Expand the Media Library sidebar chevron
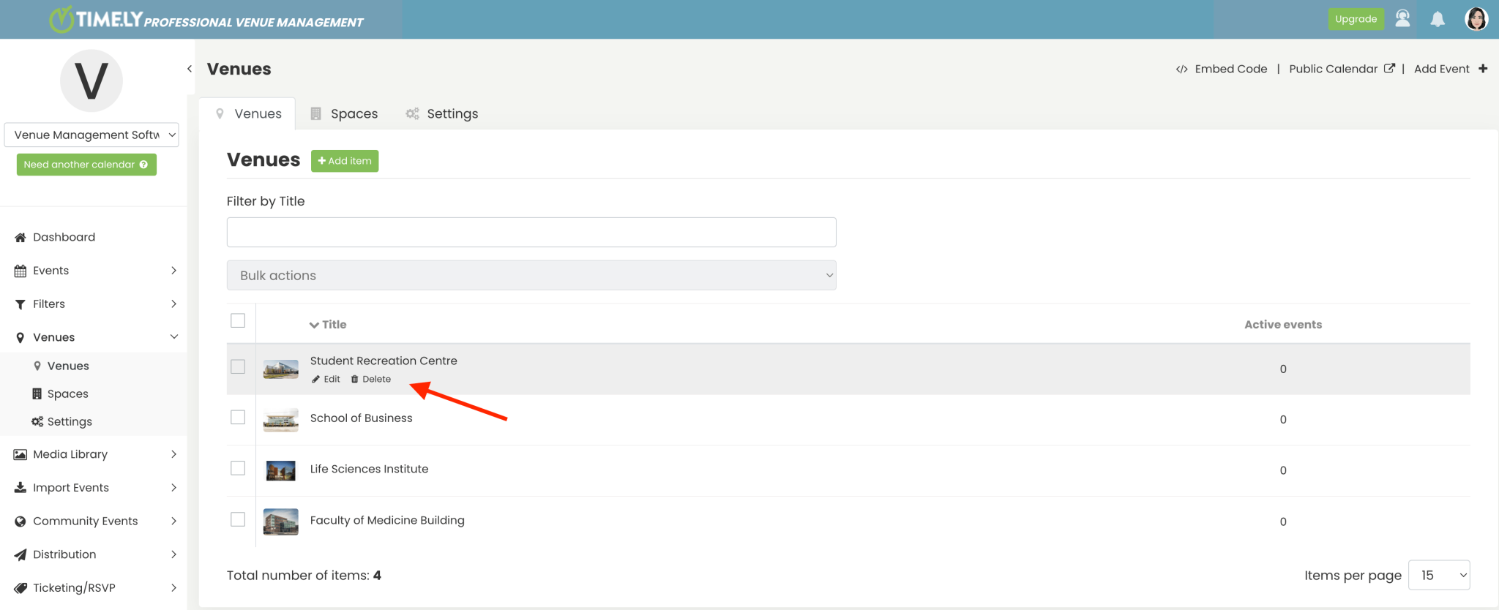 (x=174, y=454)
